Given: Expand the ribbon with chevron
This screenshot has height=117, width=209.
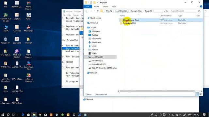Looking at the screenshot, I should click(x=198, y=6).
